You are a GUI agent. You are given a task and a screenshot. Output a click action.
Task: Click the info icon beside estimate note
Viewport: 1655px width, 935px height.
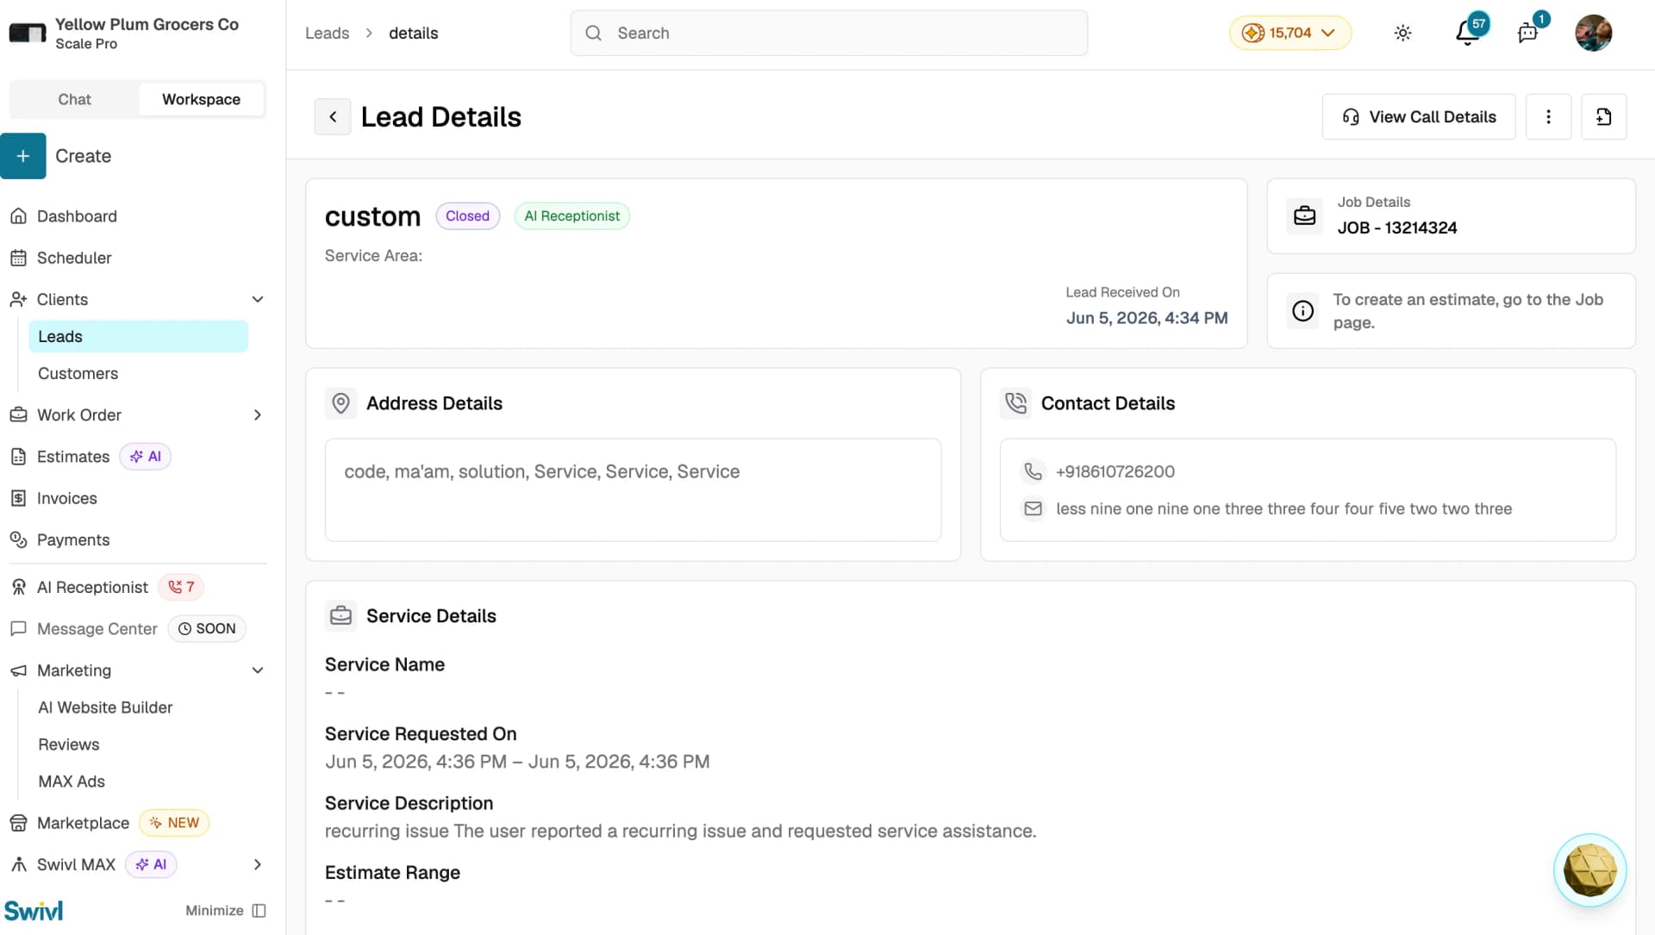click(x=1302, y=310)
